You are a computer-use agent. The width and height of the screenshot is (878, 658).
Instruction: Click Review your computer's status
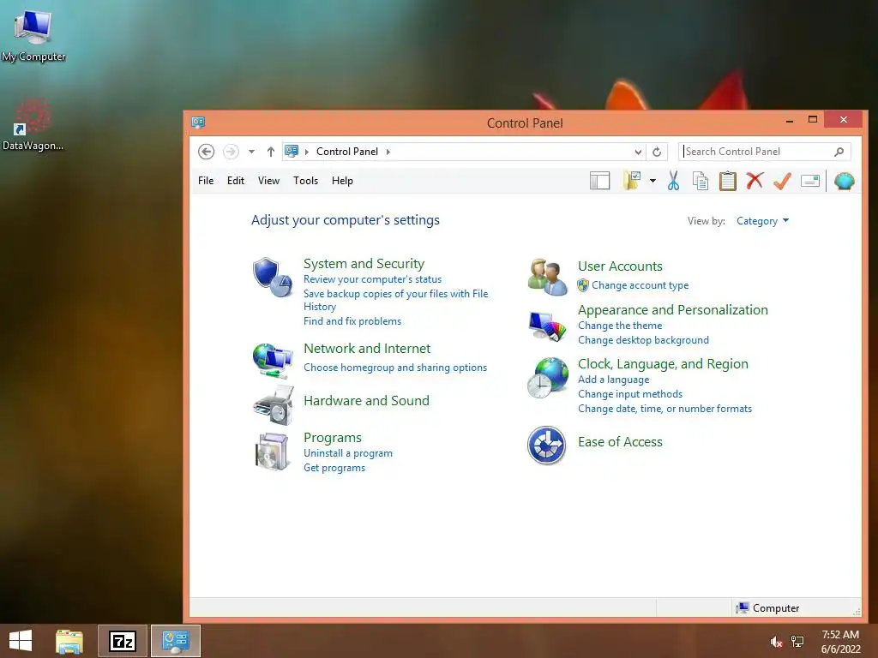pyautogui.click(x=372, y=279)
